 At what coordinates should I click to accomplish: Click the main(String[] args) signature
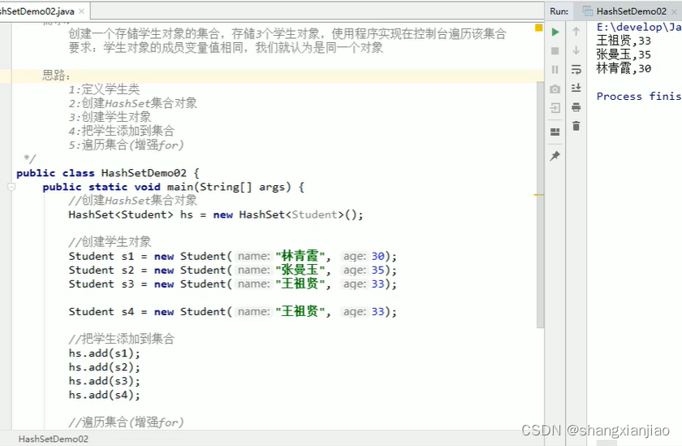(229, 187)
